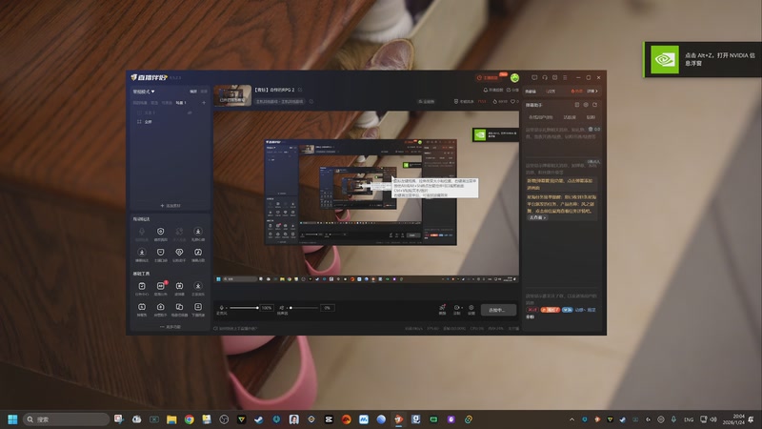This screenshot has height=429, width=762.
Task: Click the 100% microphone volume field
Action: tap(267, 308)
